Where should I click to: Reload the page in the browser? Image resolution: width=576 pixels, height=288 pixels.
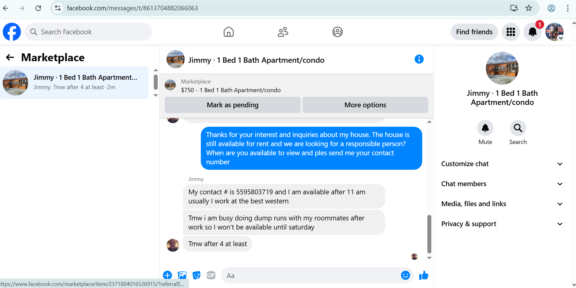[x=38, y=8]
